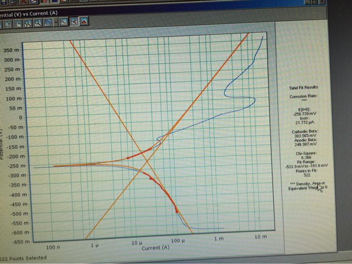Minimize the main application window

(307, 2)
